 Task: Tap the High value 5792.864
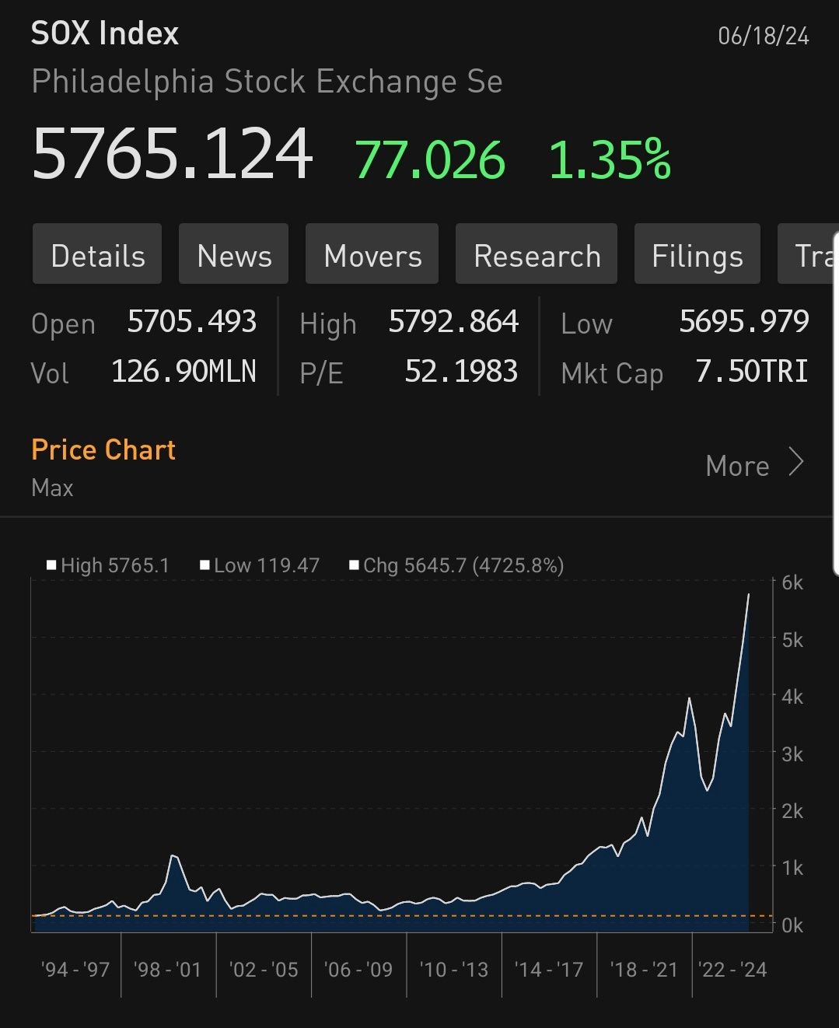453,321
